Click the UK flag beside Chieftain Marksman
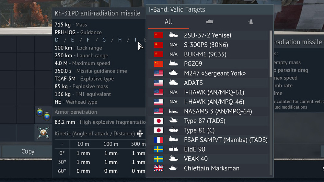The image size is (324, 182). point(159,168)
